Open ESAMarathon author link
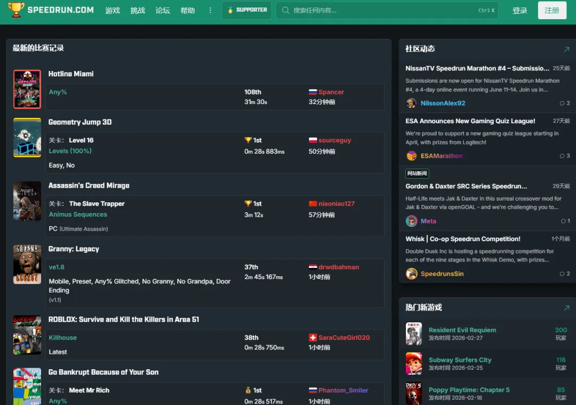This screenshot has height=405, width=576. click(442, 156)
